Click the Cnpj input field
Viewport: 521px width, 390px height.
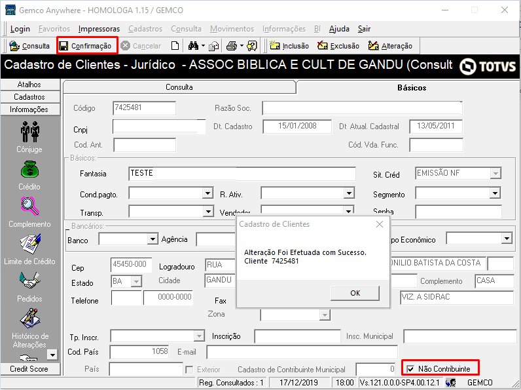tap(159, 127)
